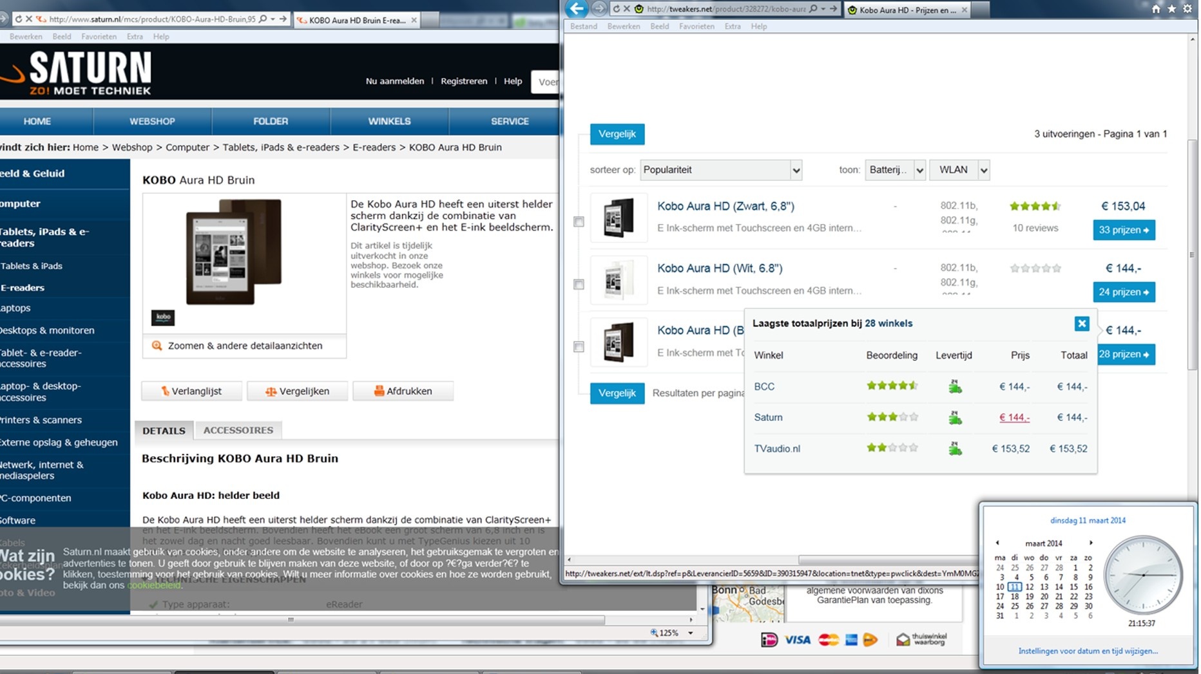The image size is (1201, 674).
Task: Go back in the Tweakers browser window
Action: 577,9
